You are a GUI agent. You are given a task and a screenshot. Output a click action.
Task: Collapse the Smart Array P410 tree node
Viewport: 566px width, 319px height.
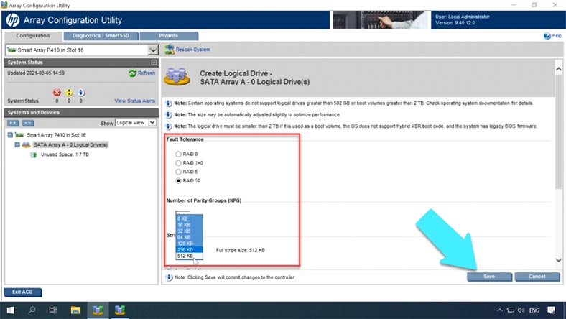click(10, 135)
